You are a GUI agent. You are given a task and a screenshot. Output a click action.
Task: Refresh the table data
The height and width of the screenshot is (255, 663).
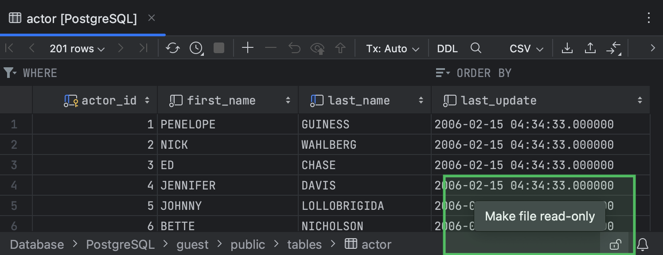[x=173, y=48]
